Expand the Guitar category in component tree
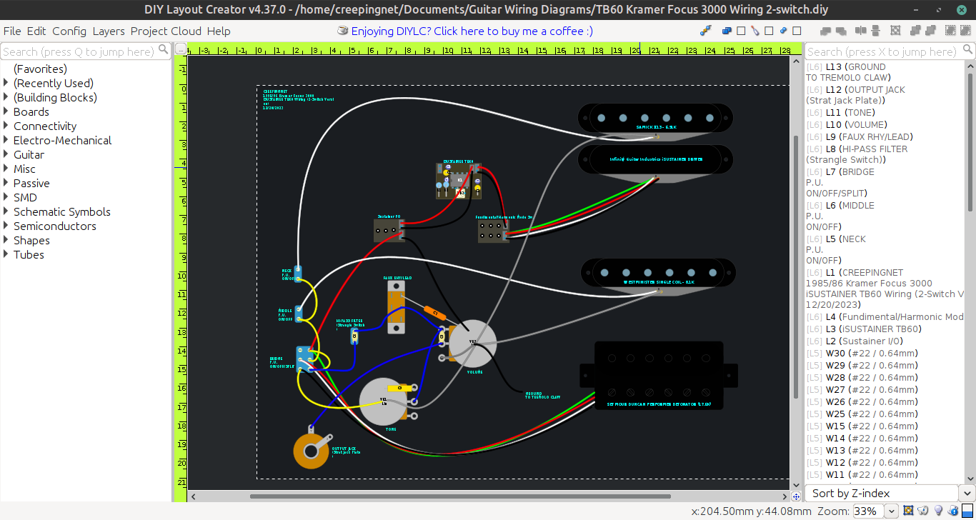 6,154
